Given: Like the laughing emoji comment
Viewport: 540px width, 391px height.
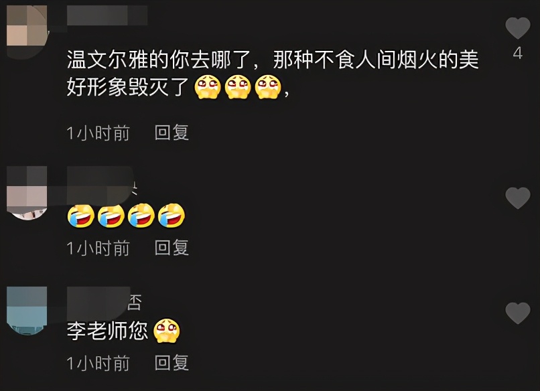Looking at the screenshot, I should tap(518, 198).
